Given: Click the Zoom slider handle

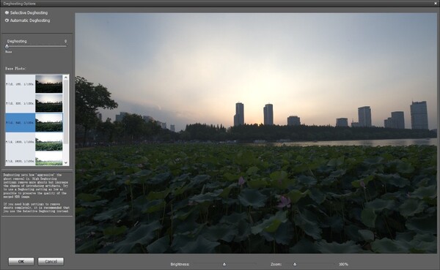Looking at the screenshot, I should click(295, 264).
